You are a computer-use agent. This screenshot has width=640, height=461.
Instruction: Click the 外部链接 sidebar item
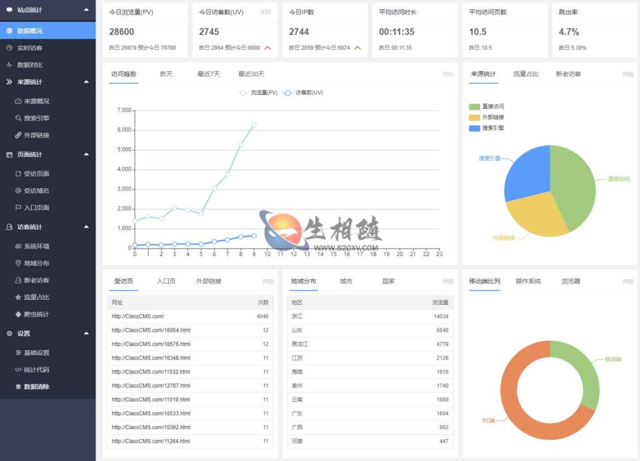(44, 136)
